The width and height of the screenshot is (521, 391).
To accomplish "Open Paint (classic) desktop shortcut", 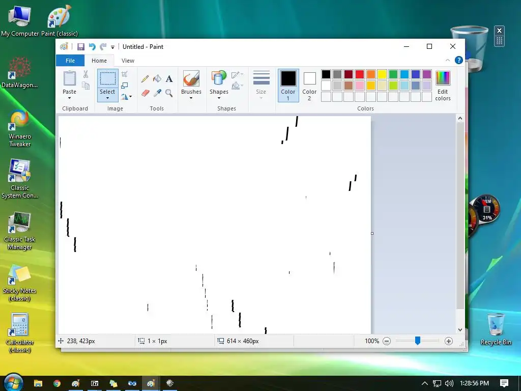I will tap(60, 21).
